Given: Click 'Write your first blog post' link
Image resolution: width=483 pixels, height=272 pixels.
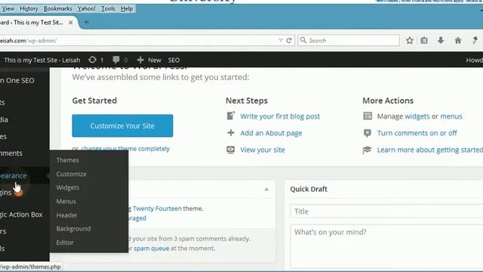Looking at the screenshot, I should (280, 116).
